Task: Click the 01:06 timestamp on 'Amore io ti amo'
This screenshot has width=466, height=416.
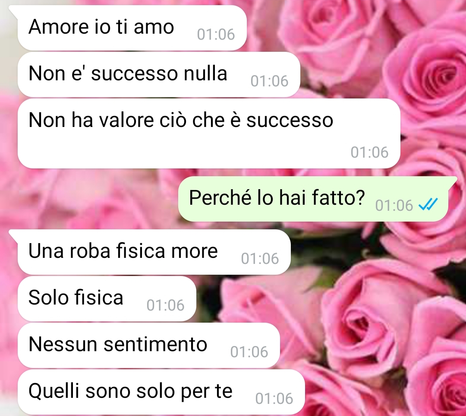Action: (216, 35)
